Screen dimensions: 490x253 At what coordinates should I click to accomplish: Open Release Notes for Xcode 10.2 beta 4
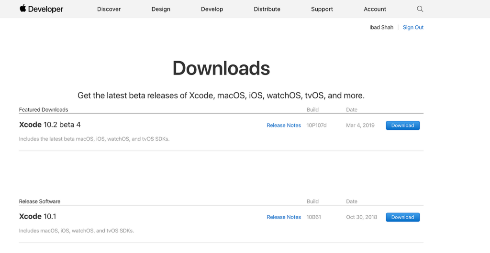point(284,125)
